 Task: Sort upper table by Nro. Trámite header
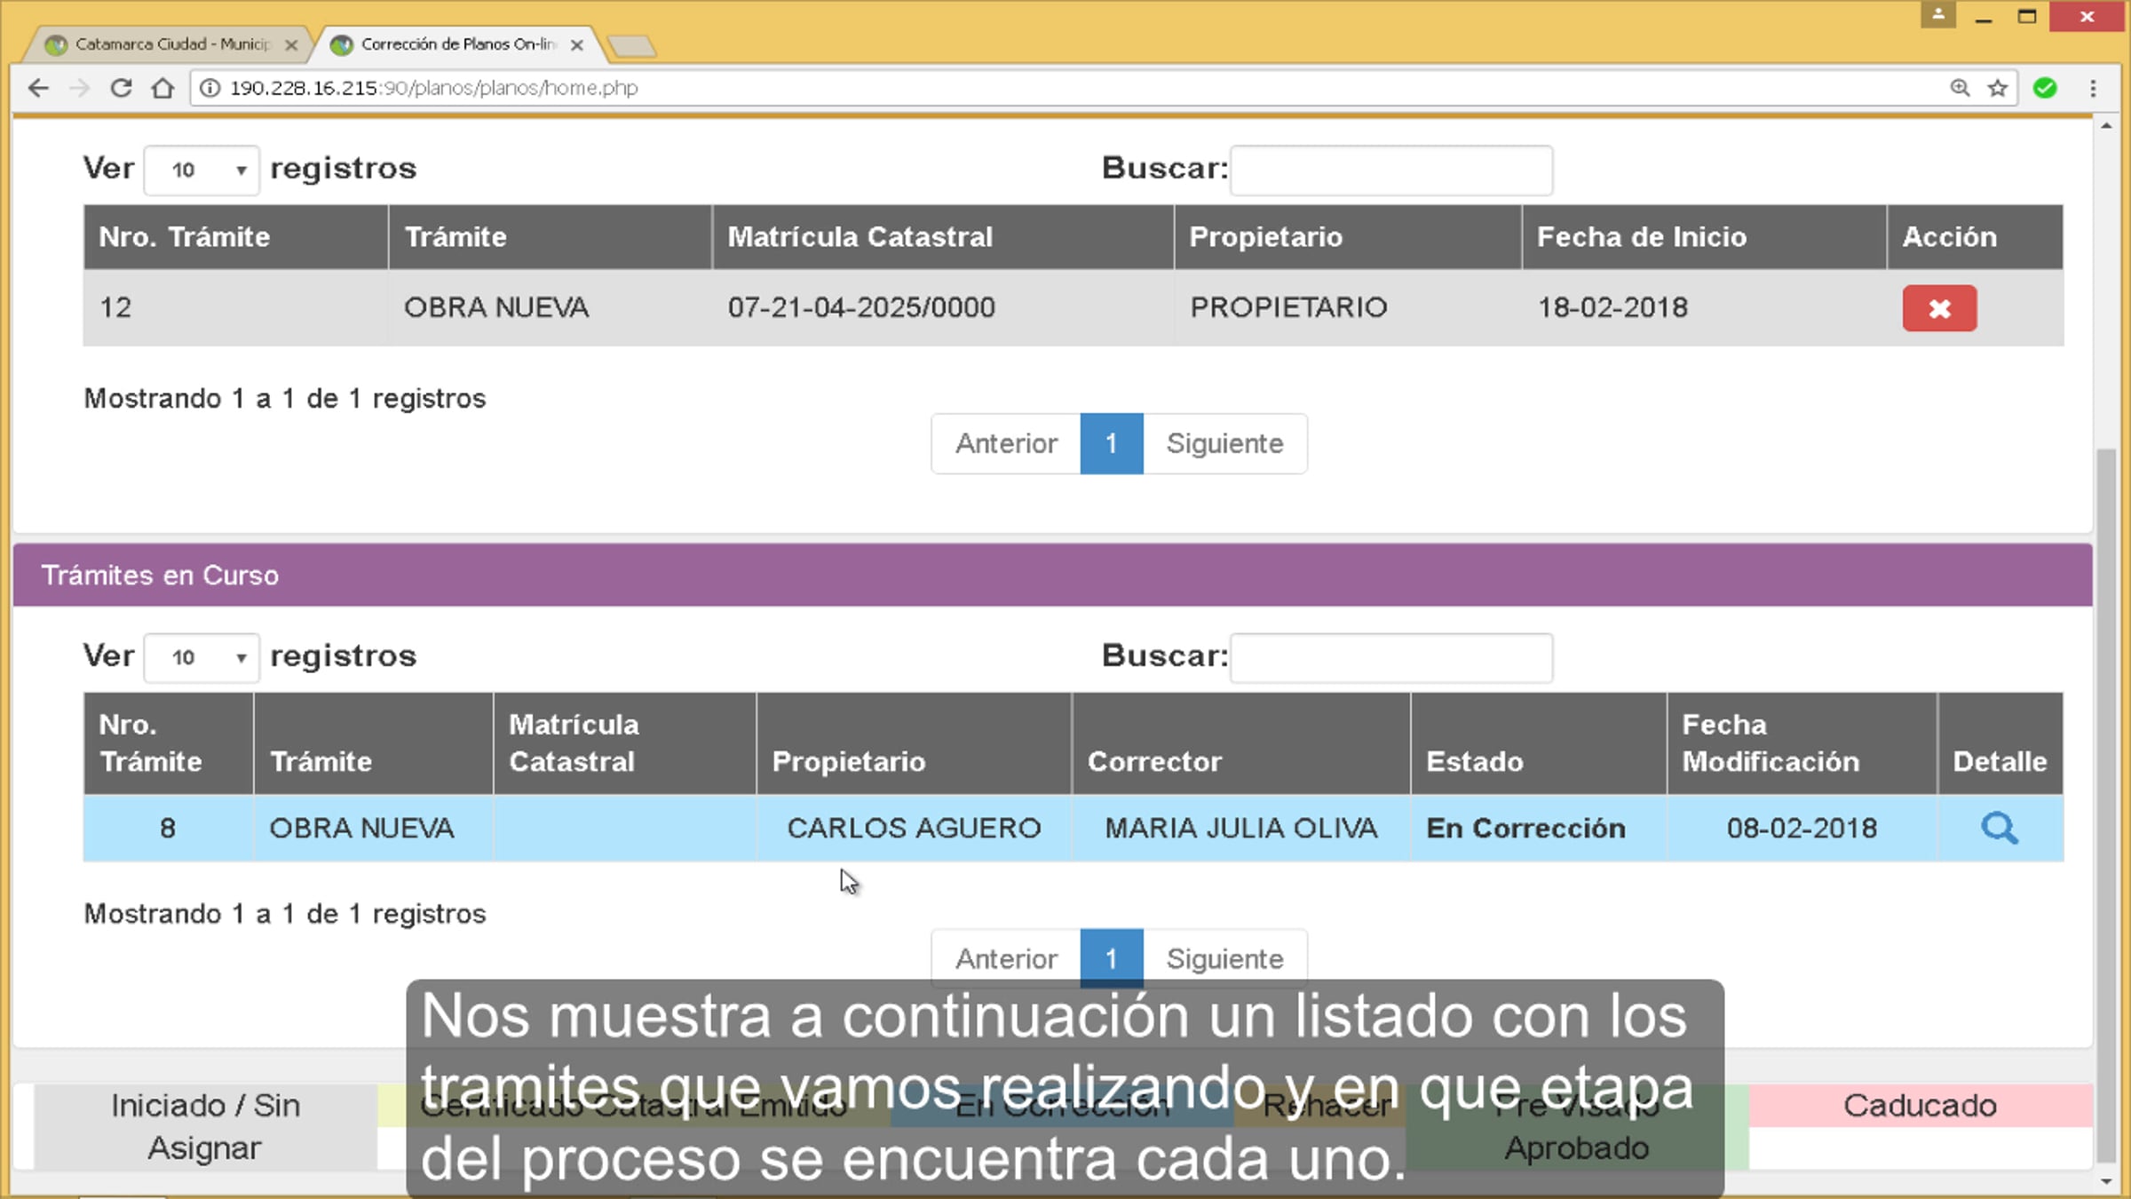(236, 237)
